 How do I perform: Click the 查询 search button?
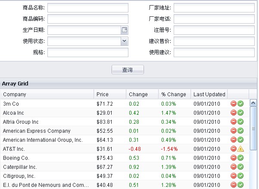(128, 70)
